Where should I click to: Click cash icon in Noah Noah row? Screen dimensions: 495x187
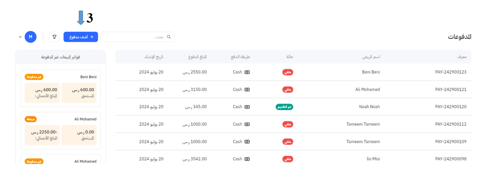click(x=247, y=107)
